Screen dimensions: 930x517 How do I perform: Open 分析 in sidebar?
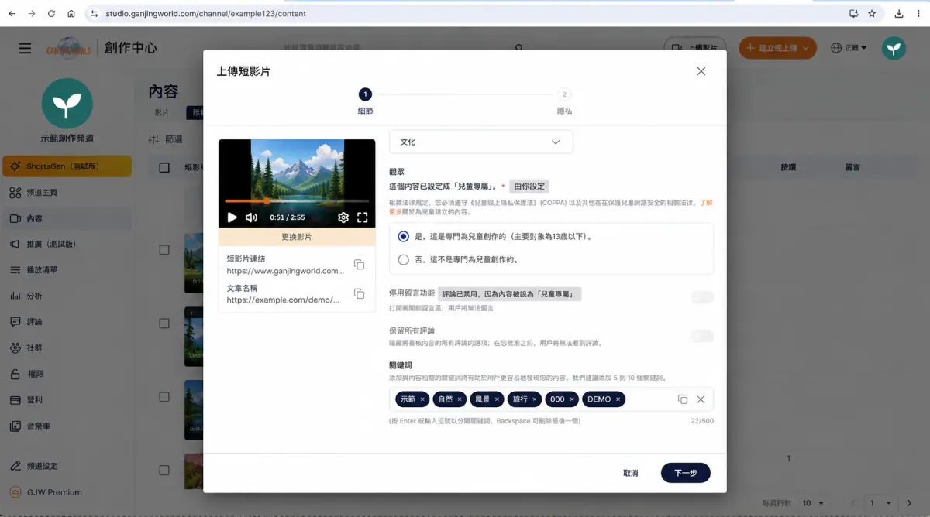[66, 296]
